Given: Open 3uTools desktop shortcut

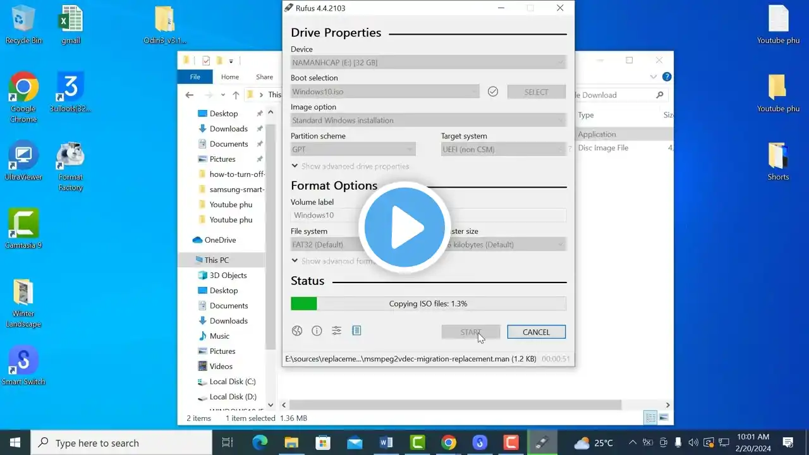Looking at the screenshot, I should [x=71, y=93].
